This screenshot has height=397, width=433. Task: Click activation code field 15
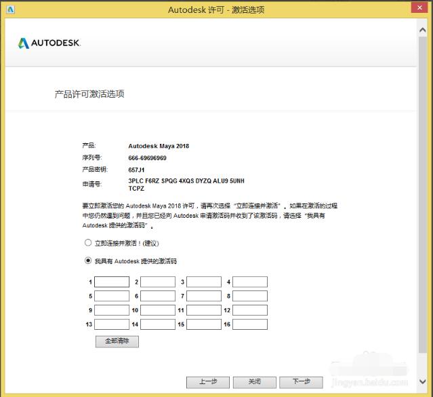204,324
